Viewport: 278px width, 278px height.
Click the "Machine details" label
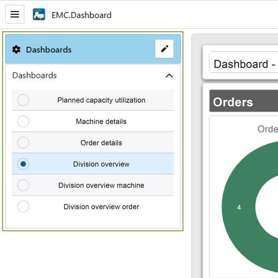(101, 121)
